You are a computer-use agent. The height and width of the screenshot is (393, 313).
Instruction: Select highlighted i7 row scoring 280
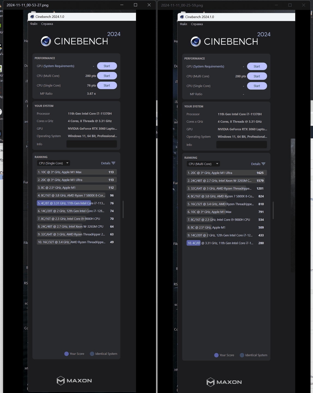tap(227, 243)
